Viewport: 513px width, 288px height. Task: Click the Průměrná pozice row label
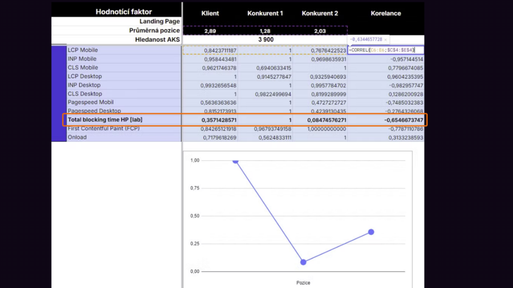pyautogui.click(x=154, y=30)
